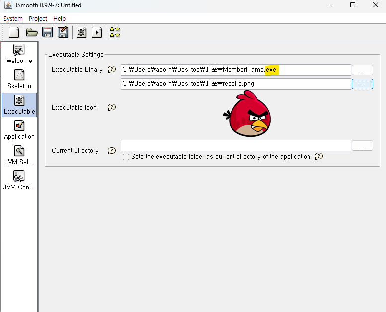Open the Skeleton panel in the sidebar
Screen dimensions: 386x312
tap(19, 79)
